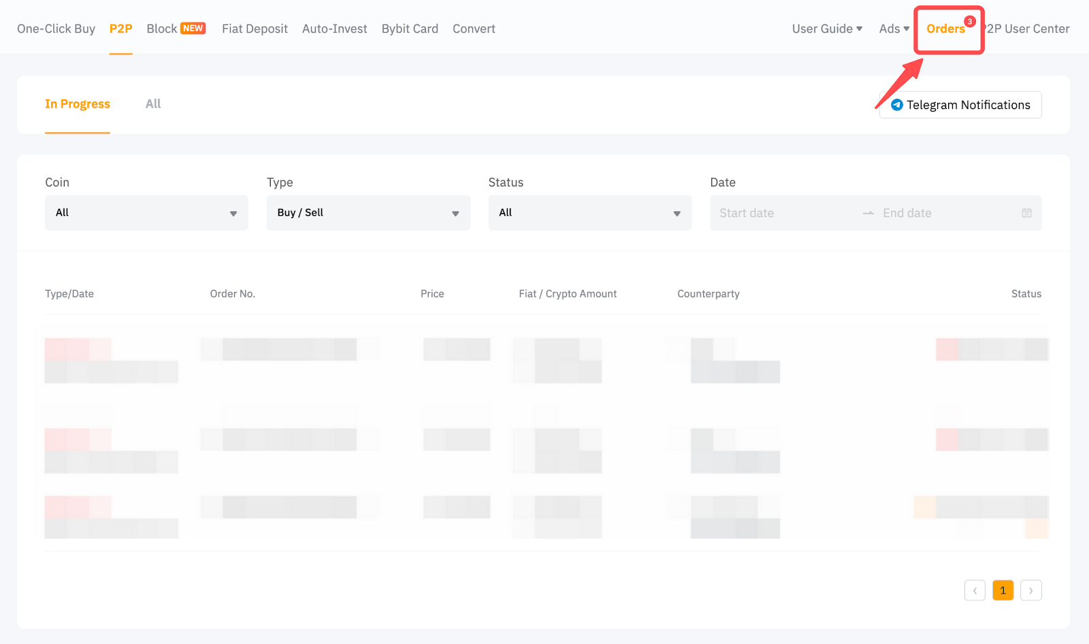Select page 1 in pagination

point(1003,590)
